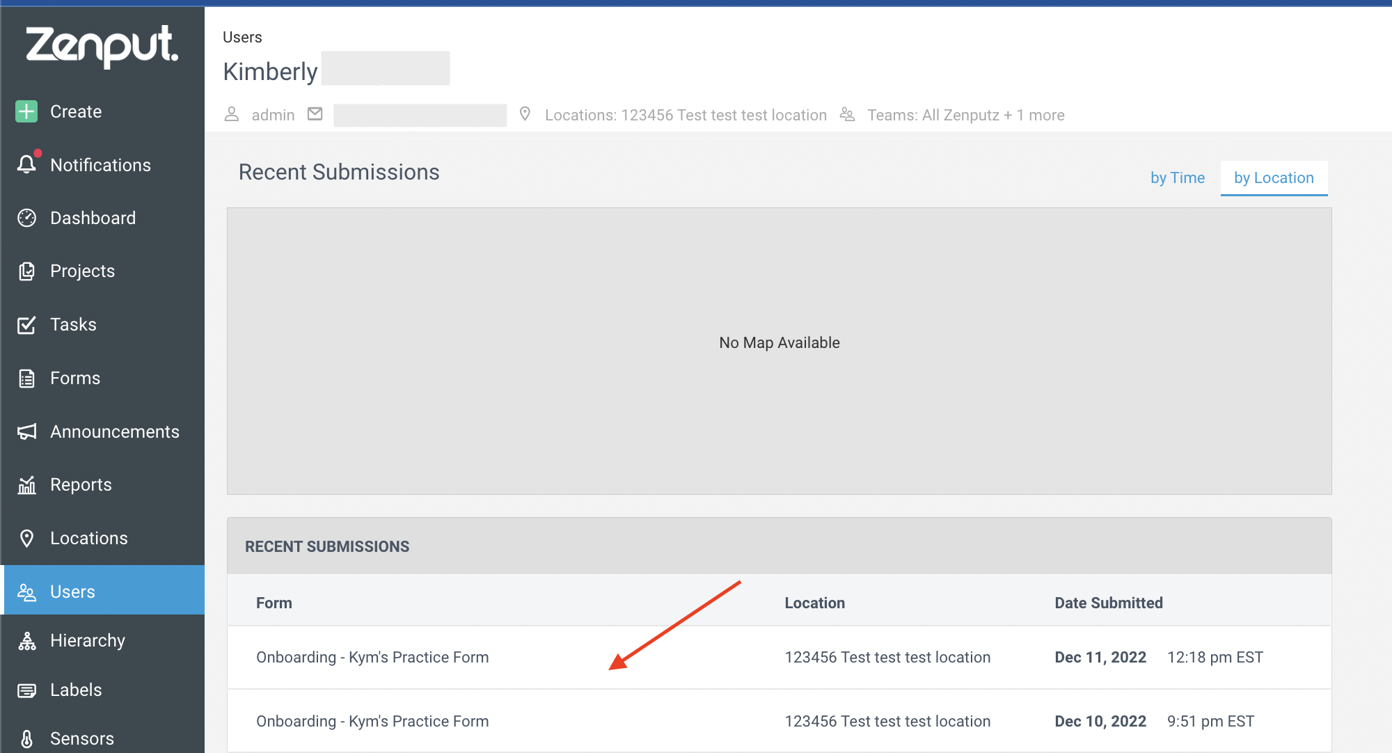
Task: Open the Dec 10 Onboarding Practice Form submission
Action: (x=780, y=721)
